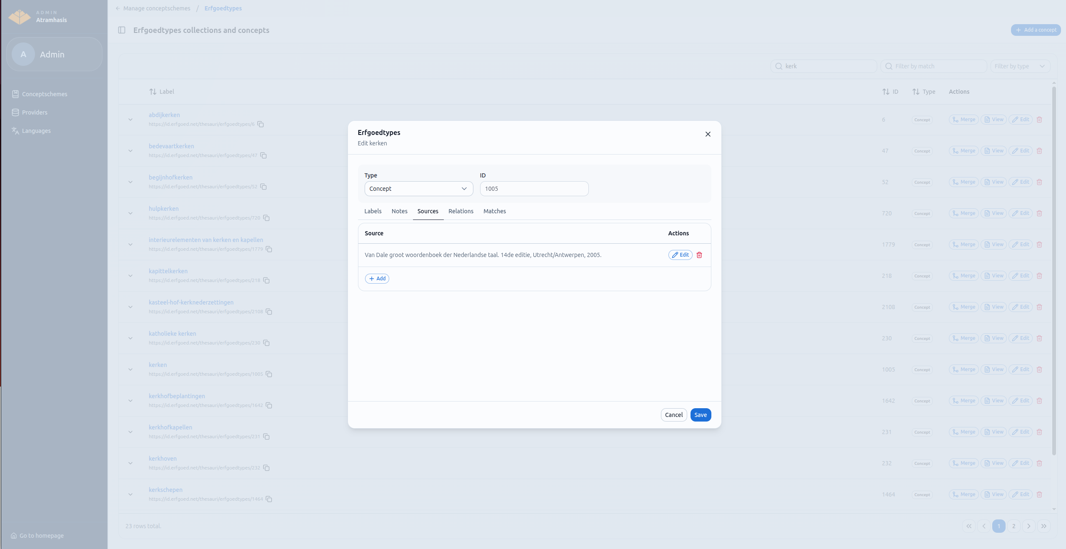Open the Matches tab
The width and height of the screenshot is (1066, 549).
coord(495,211)
